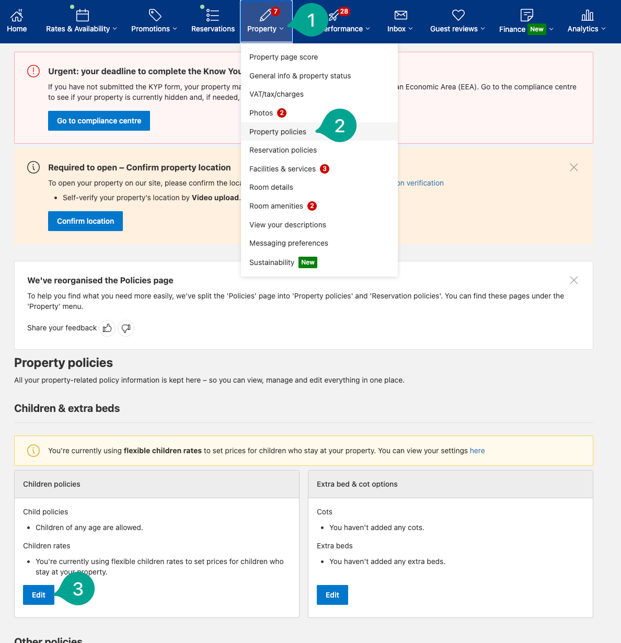Viewport: 621px width, 643px height.
Task: Follow the flexible children rates 'here' link
Action: pos(477,451)
